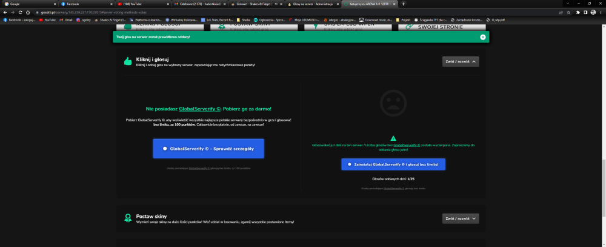Screen dimensions: 606x247
Task: Open 'Ogłoszenia - Sprze...' bookmark
Action: (x=270, y=20)
